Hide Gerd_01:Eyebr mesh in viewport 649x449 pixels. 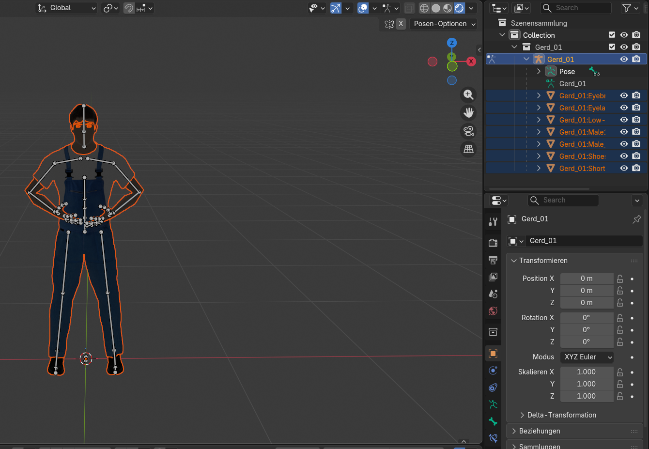624,96
